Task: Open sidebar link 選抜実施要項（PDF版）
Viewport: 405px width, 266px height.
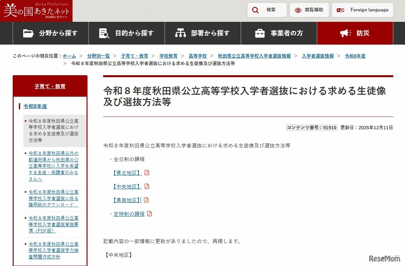Action: click(54, 224)
